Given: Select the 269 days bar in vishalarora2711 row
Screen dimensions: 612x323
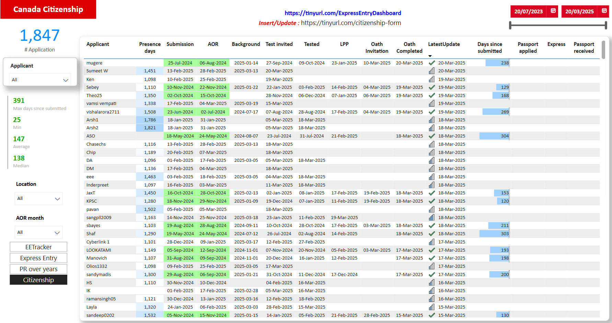Looking at the screenshot, I should (x=496, y=112).
